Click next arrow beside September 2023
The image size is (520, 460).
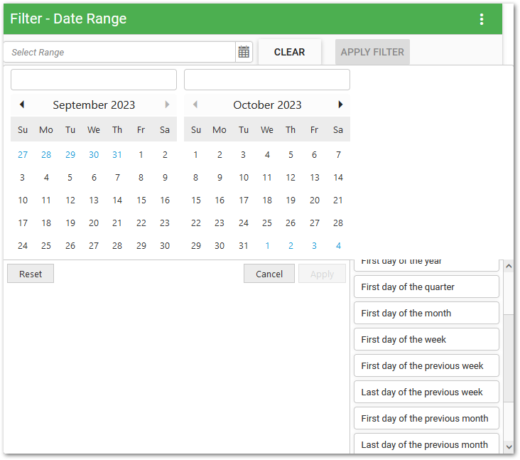(x=167, y=105)
